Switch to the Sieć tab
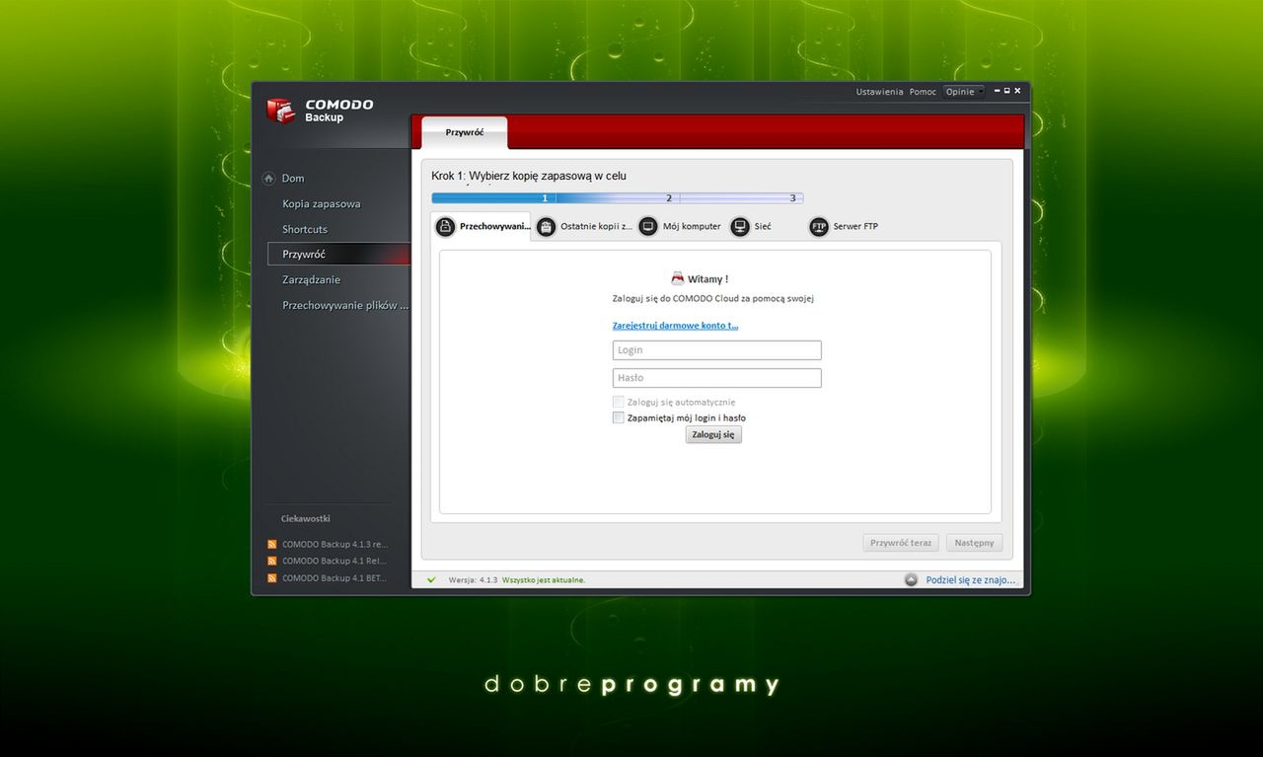The image size is (1263, 757). click(752, 227)
